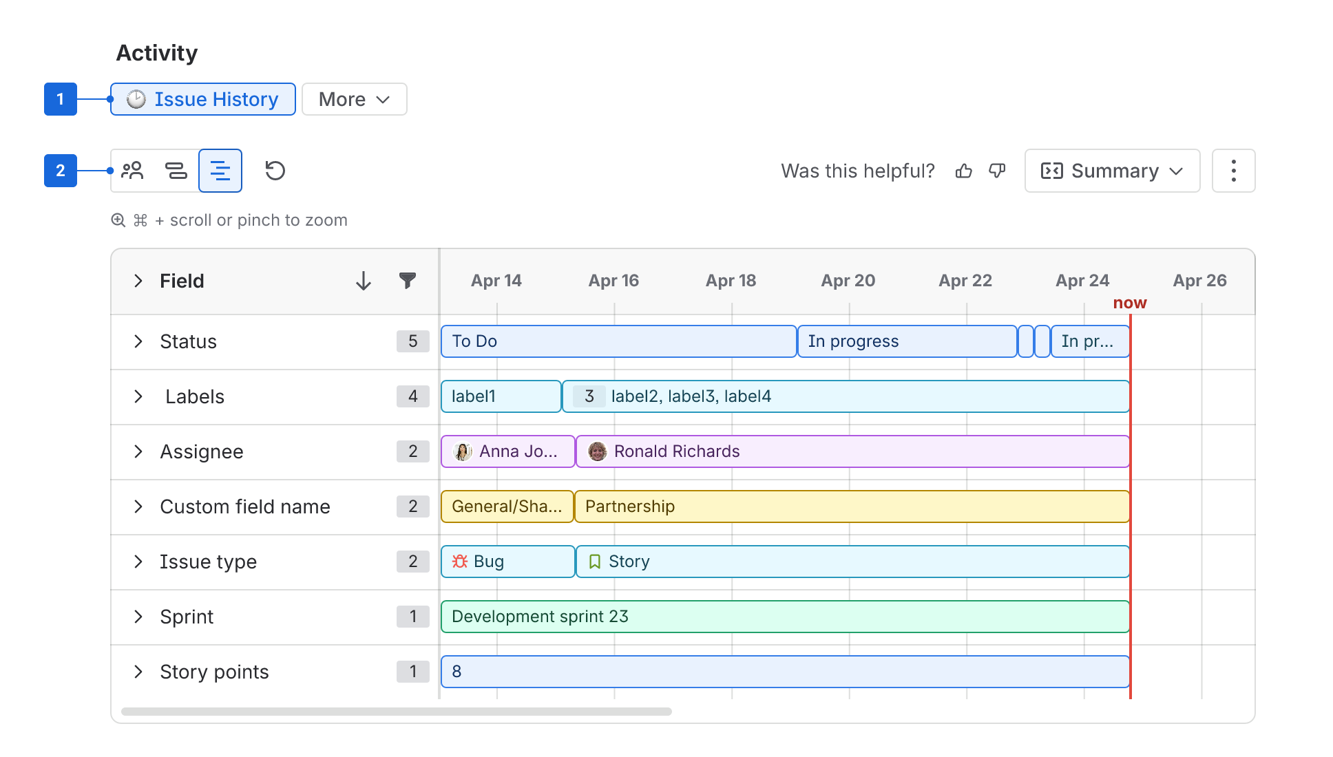1333x757 pixels.
Task: Open the More dropdown in Activity
Action: point(355,99)
